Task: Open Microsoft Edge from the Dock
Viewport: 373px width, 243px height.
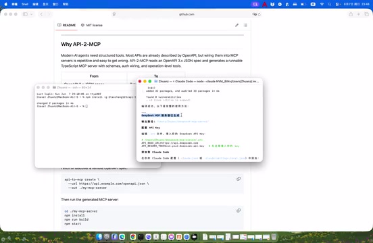Action: 122,236
